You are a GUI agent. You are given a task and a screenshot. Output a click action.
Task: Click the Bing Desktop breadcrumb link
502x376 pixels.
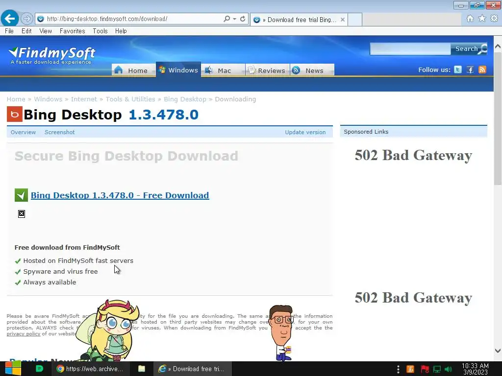[185, 99]
